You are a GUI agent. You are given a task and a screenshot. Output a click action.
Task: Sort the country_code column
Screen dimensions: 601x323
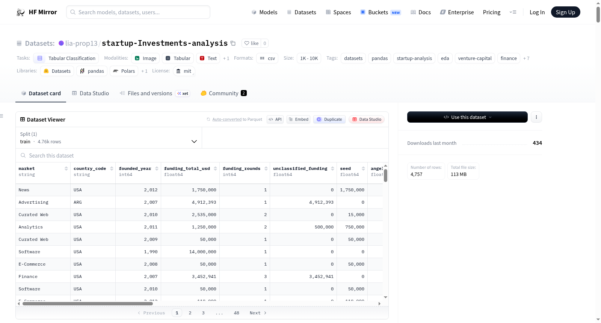(112, 168)
